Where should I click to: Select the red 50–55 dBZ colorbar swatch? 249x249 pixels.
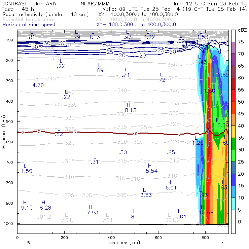click(233, 96)
